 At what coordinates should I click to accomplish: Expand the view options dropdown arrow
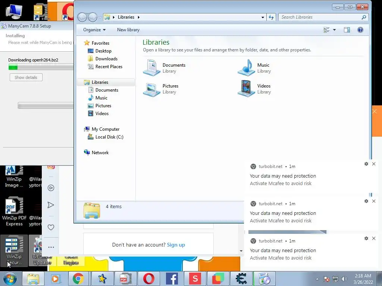[x=334, y=30]
